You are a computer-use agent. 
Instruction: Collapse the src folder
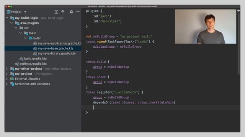[x=16, y=28]
